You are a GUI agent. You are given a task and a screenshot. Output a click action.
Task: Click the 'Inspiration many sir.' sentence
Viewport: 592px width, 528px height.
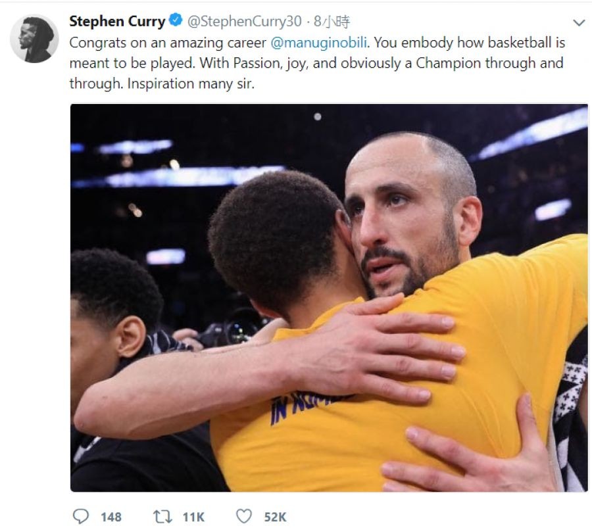(x=191, y=84)
